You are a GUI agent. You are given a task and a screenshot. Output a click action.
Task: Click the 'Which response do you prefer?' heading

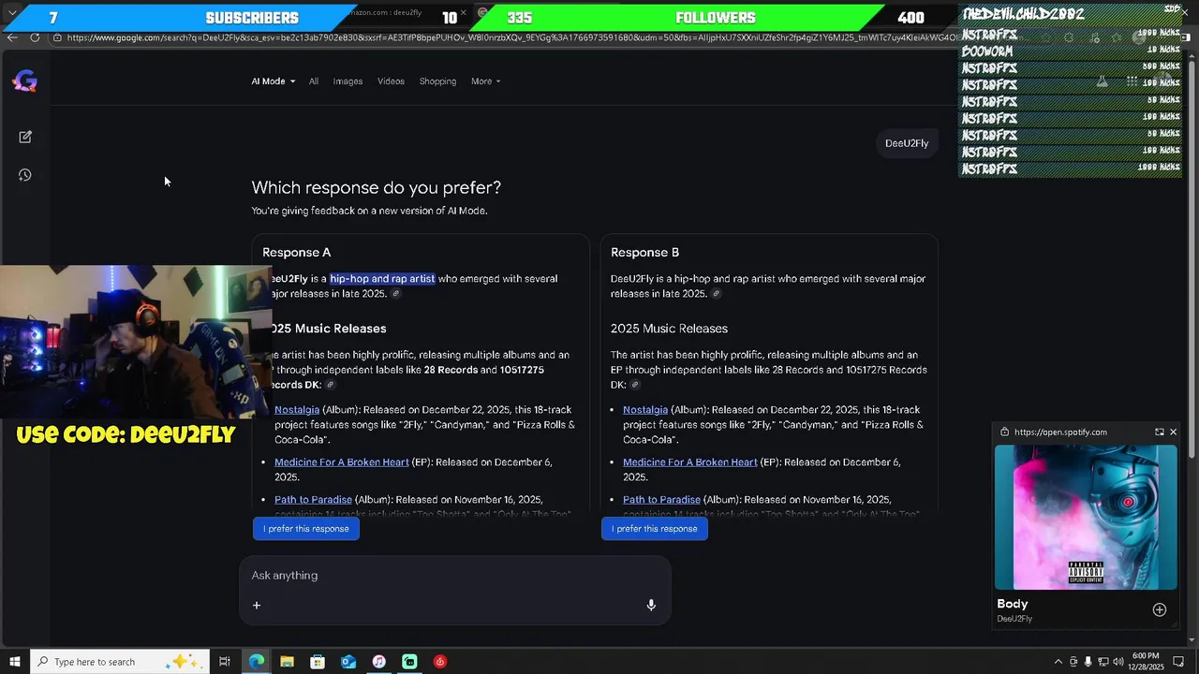point(376,187)
